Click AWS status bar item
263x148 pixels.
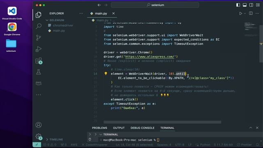(x=74, y=145)
